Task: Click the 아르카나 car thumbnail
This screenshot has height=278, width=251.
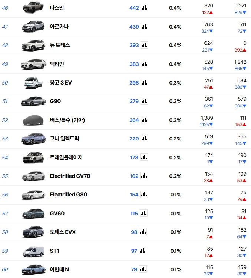Action: click(x=33, y=26)
